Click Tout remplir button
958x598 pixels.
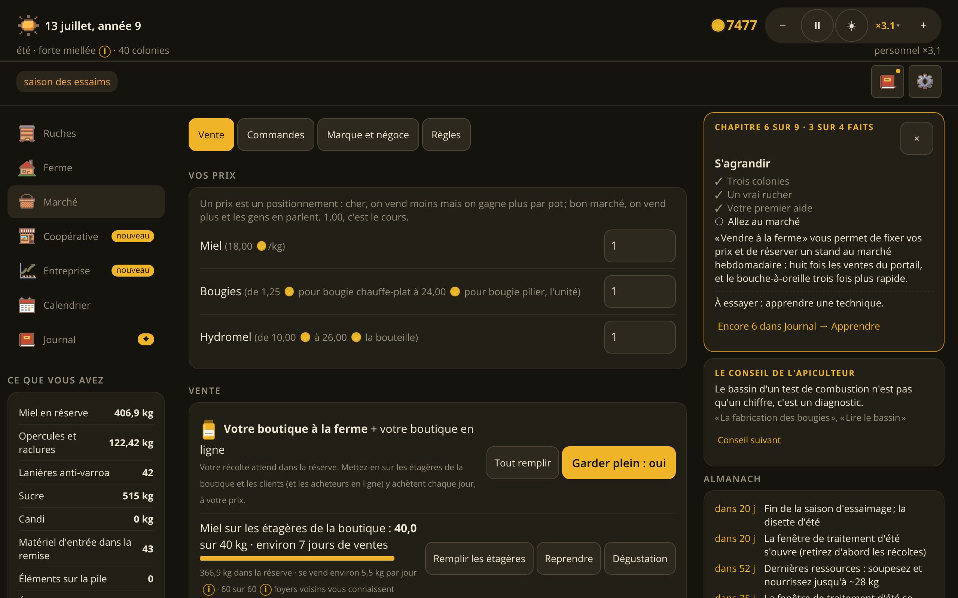522,463
